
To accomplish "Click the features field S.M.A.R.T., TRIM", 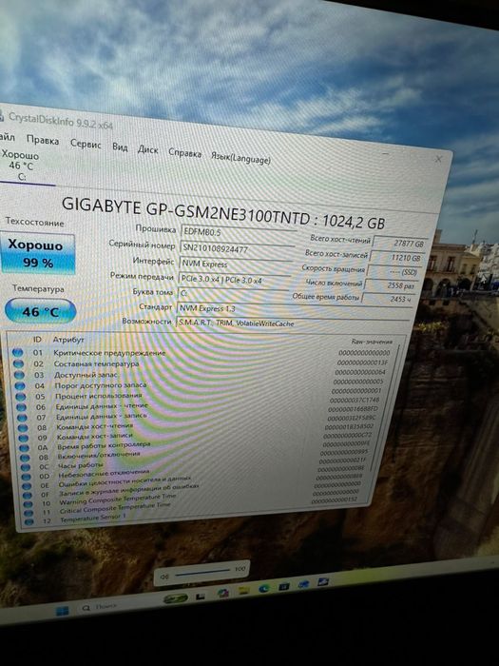I will tap(293, 324).
